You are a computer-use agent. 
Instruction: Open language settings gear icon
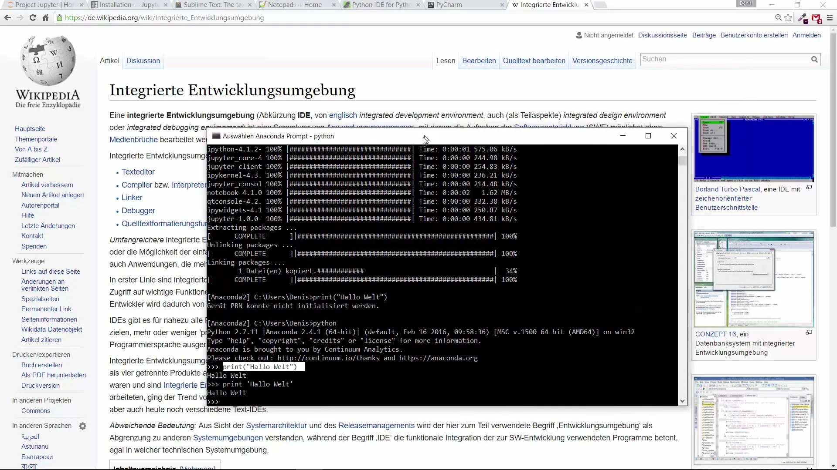tap(82, 426)
